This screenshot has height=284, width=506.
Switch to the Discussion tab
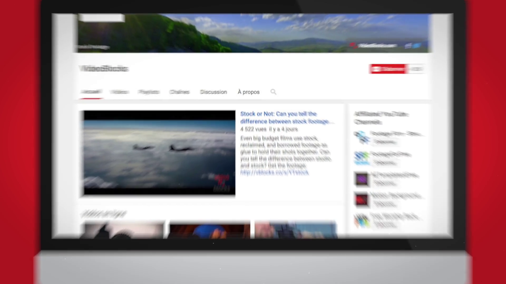[213, 92]
